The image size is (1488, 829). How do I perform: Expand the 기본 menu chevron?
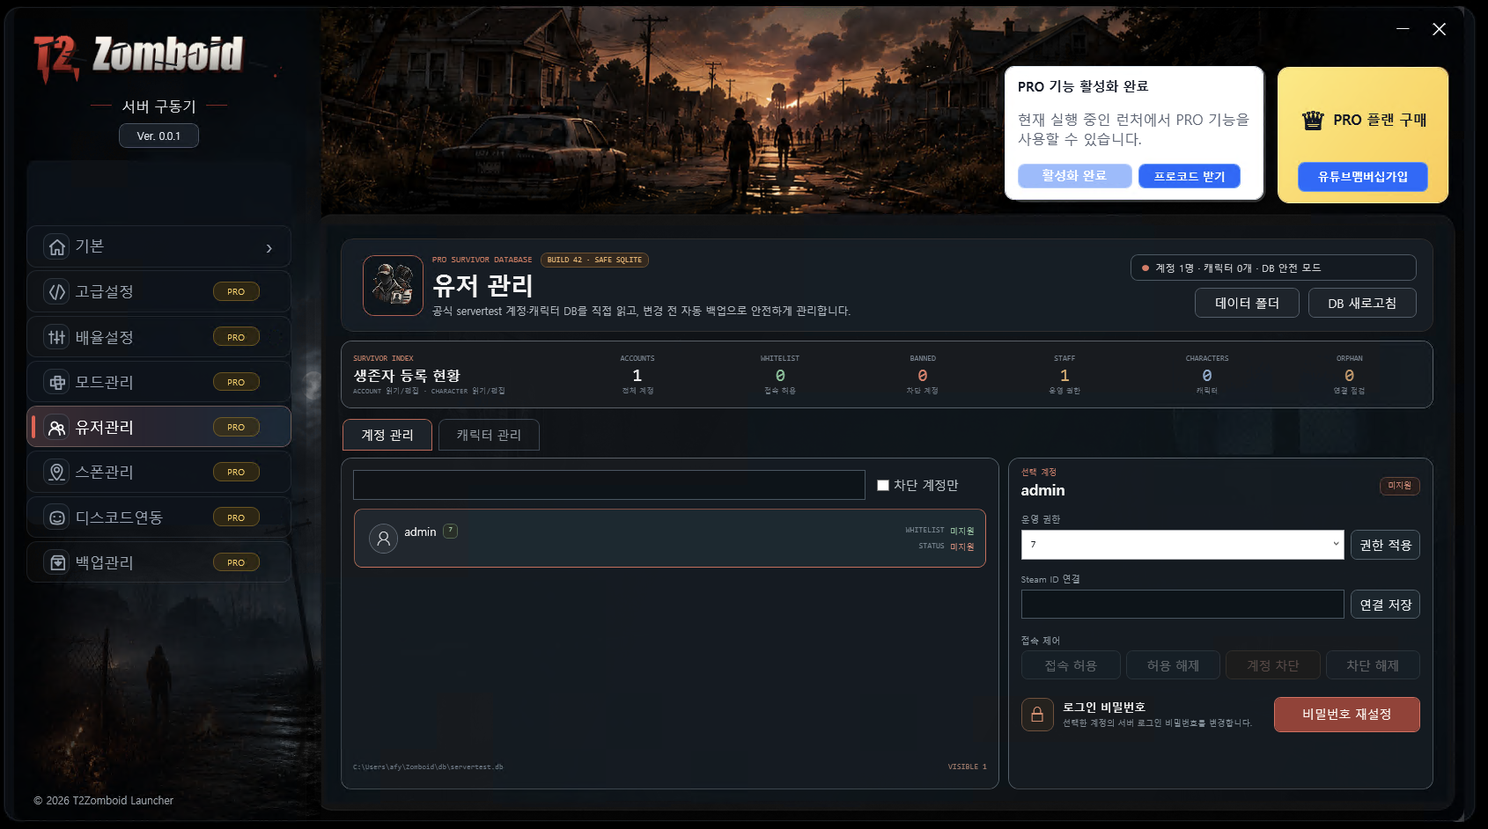point(269,248)
